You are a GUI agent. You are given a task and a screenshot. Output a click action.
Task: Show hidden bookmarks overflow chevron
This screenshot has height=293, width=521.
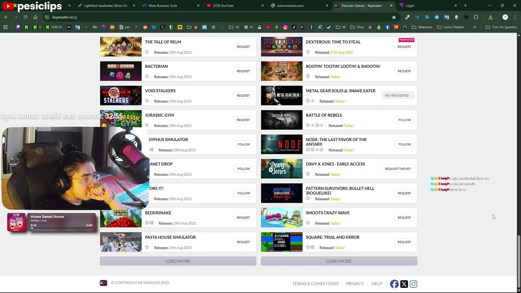click(x=475, y=27)
